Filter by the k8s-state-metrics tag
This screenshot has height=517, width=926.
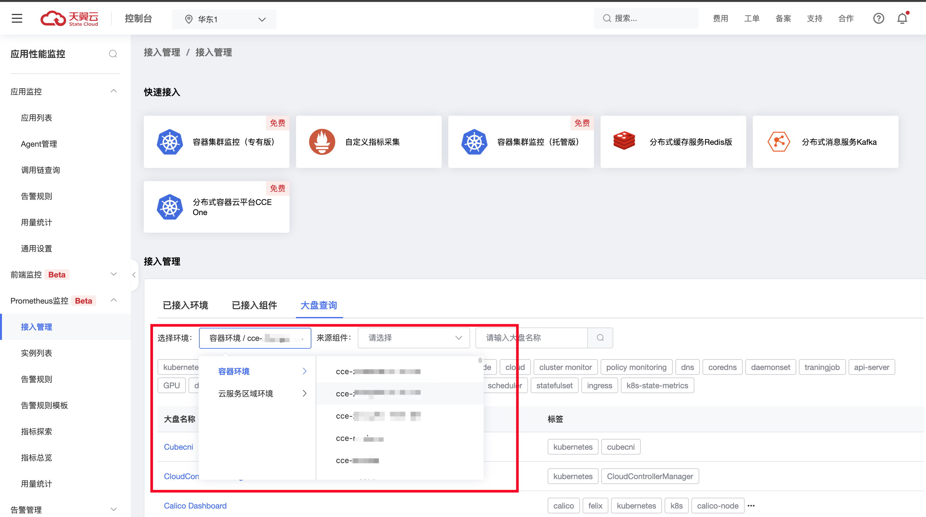pos(657,385)
